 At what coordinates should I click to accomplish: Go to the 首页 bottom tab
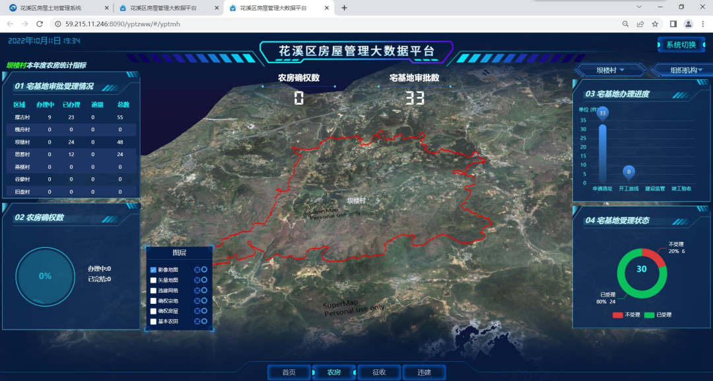pos(289,372)
